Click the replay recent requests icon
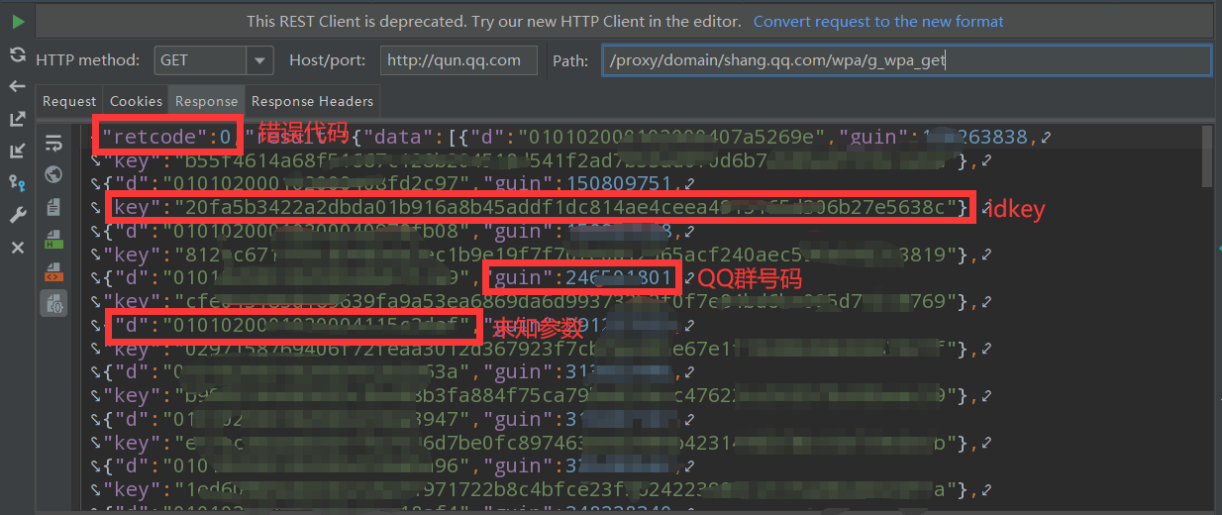The image size is (1222, 515). click(x=18, y=54)
